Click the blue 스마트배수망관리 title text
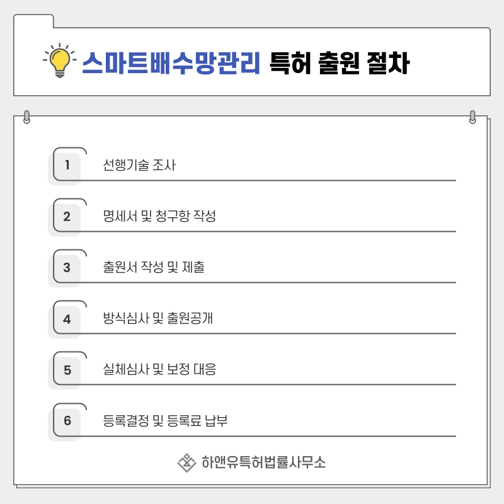 (171, 63)
